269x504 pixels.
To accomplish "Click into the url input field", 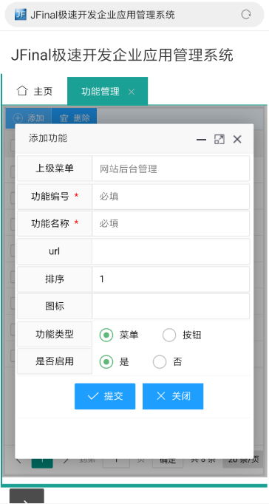I will pos(171,251).
